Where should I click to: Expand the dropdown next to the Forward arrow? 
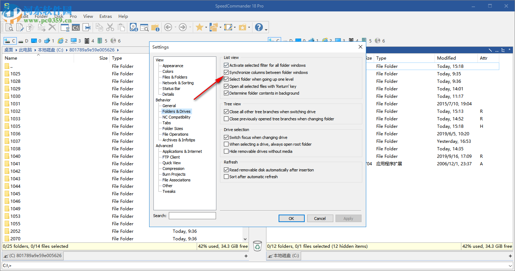[x=189, y=27]
